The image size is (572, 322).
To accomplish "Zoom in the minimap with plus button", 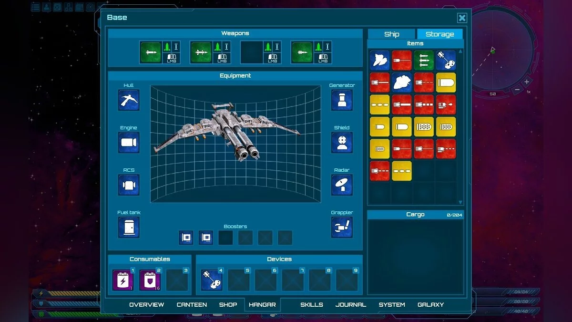I will 527,82.
